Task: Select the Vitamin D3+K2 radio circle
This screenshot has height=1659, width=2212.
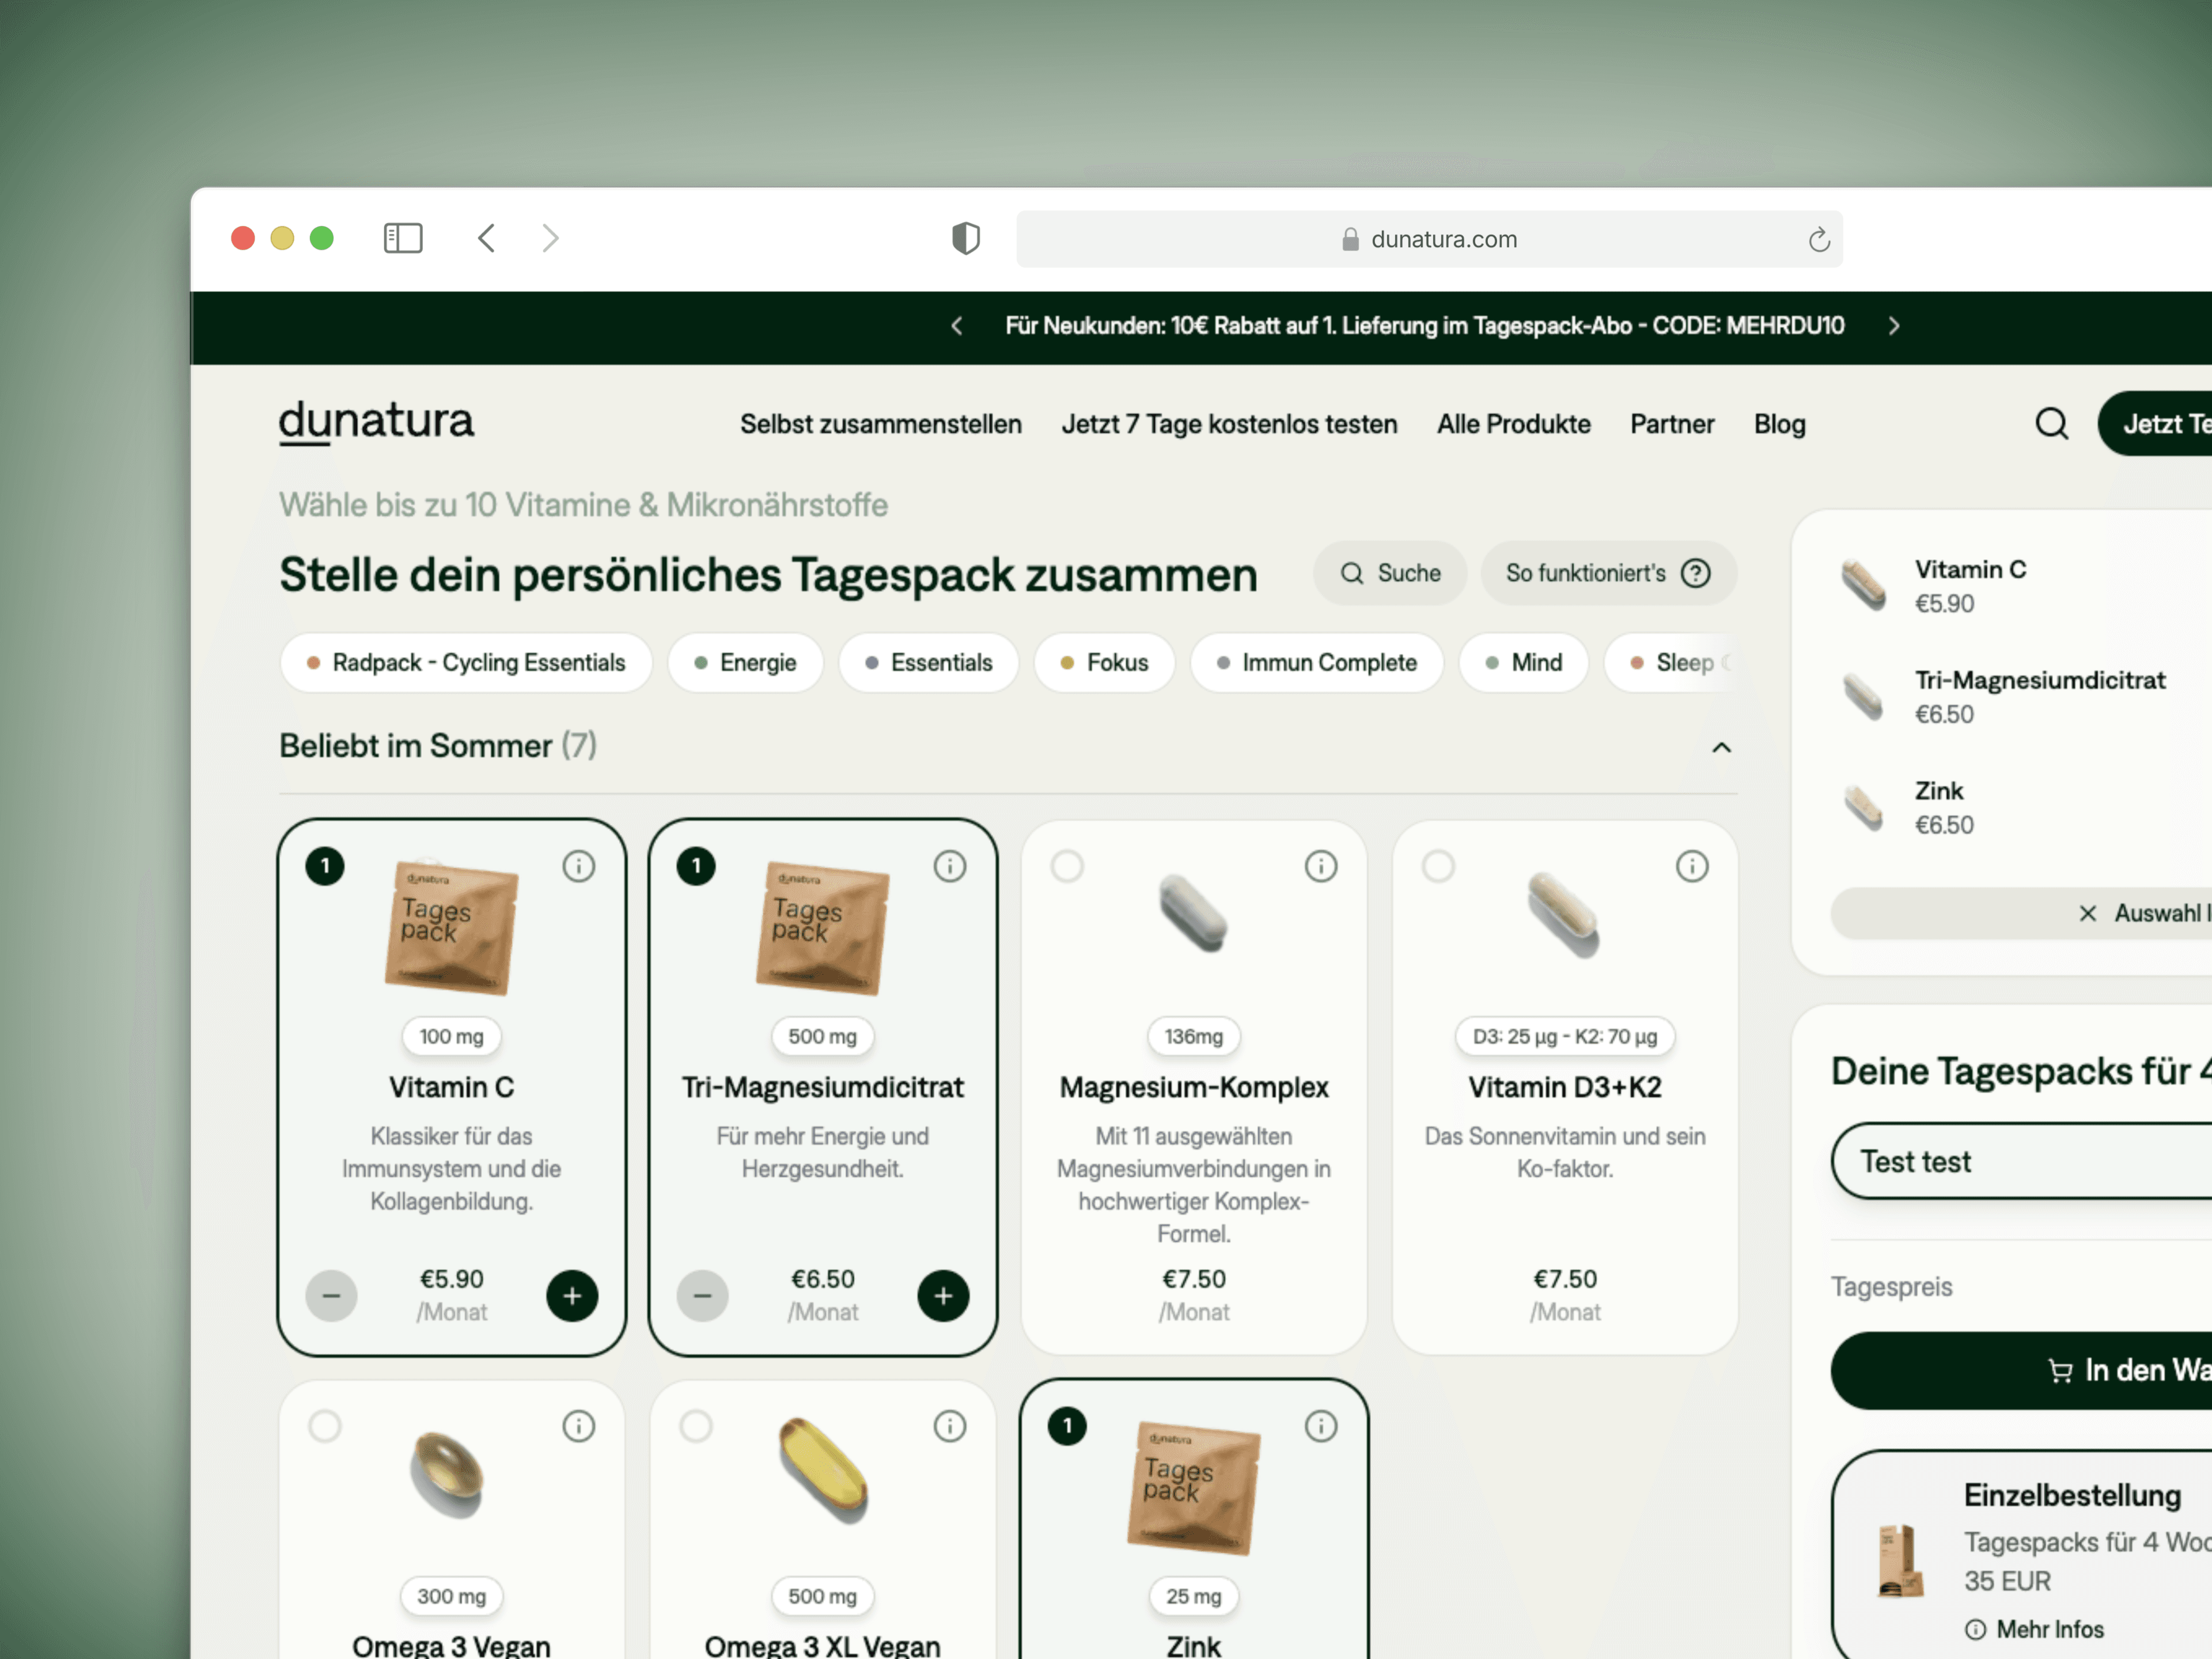Action: pos(1438,866)
